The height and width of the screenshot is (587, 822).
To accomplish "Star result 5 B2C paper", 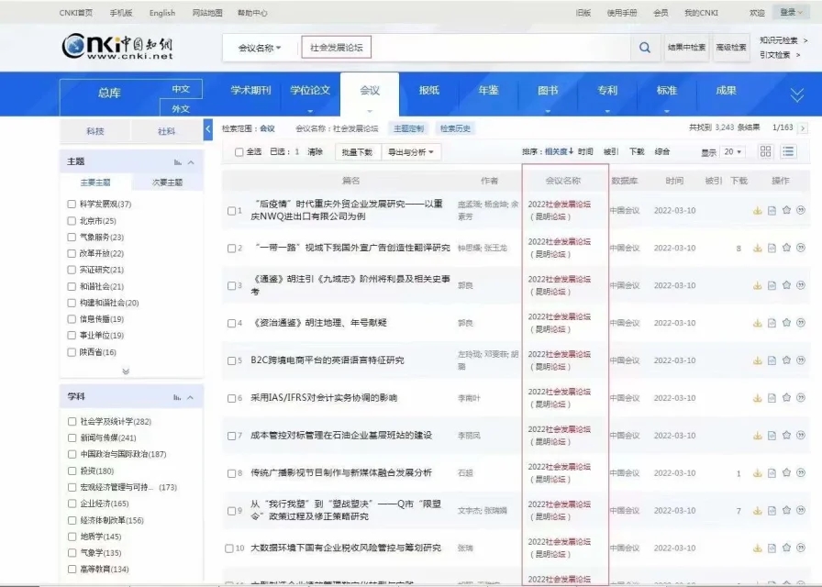I will point(786,360).
